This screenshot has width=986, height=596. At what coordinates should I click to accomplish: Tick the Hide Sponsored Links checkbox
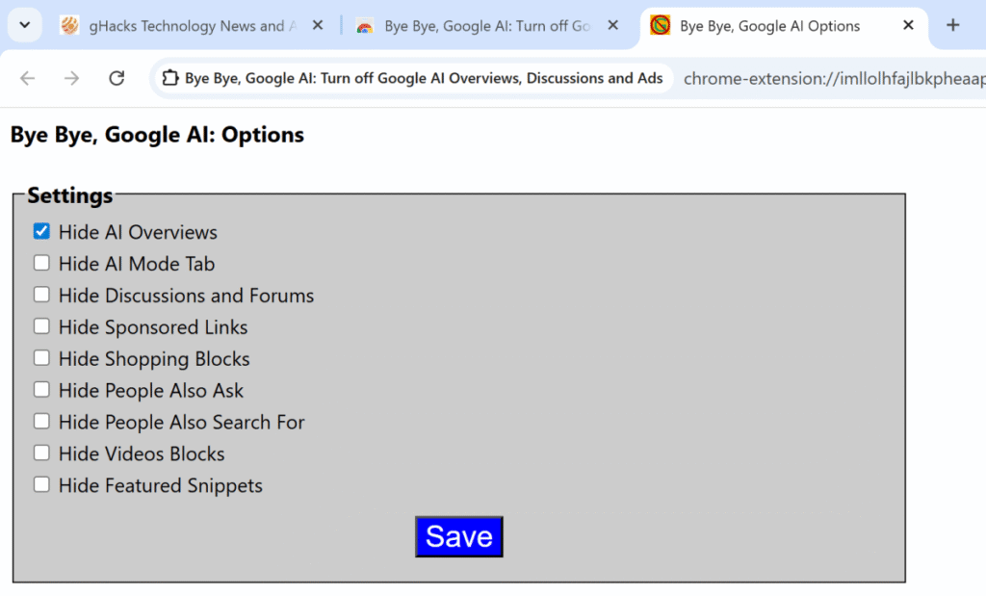point(41,326)
